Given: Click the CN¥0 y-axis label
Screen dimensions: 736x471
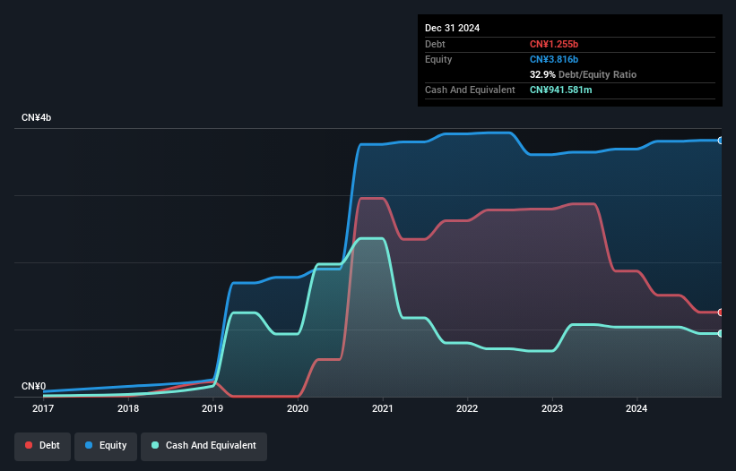Looking at the screenshot, I should pyautogui.click(x=33, y=386).
